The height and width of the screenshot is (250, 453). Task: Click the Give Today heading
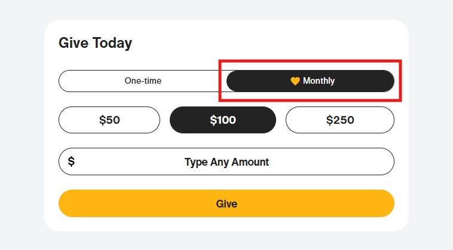click(x=95, y=43)
